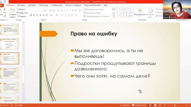Click the Copy icon in clipboard group
Screen dimensions: 191x107
point(5,13)
